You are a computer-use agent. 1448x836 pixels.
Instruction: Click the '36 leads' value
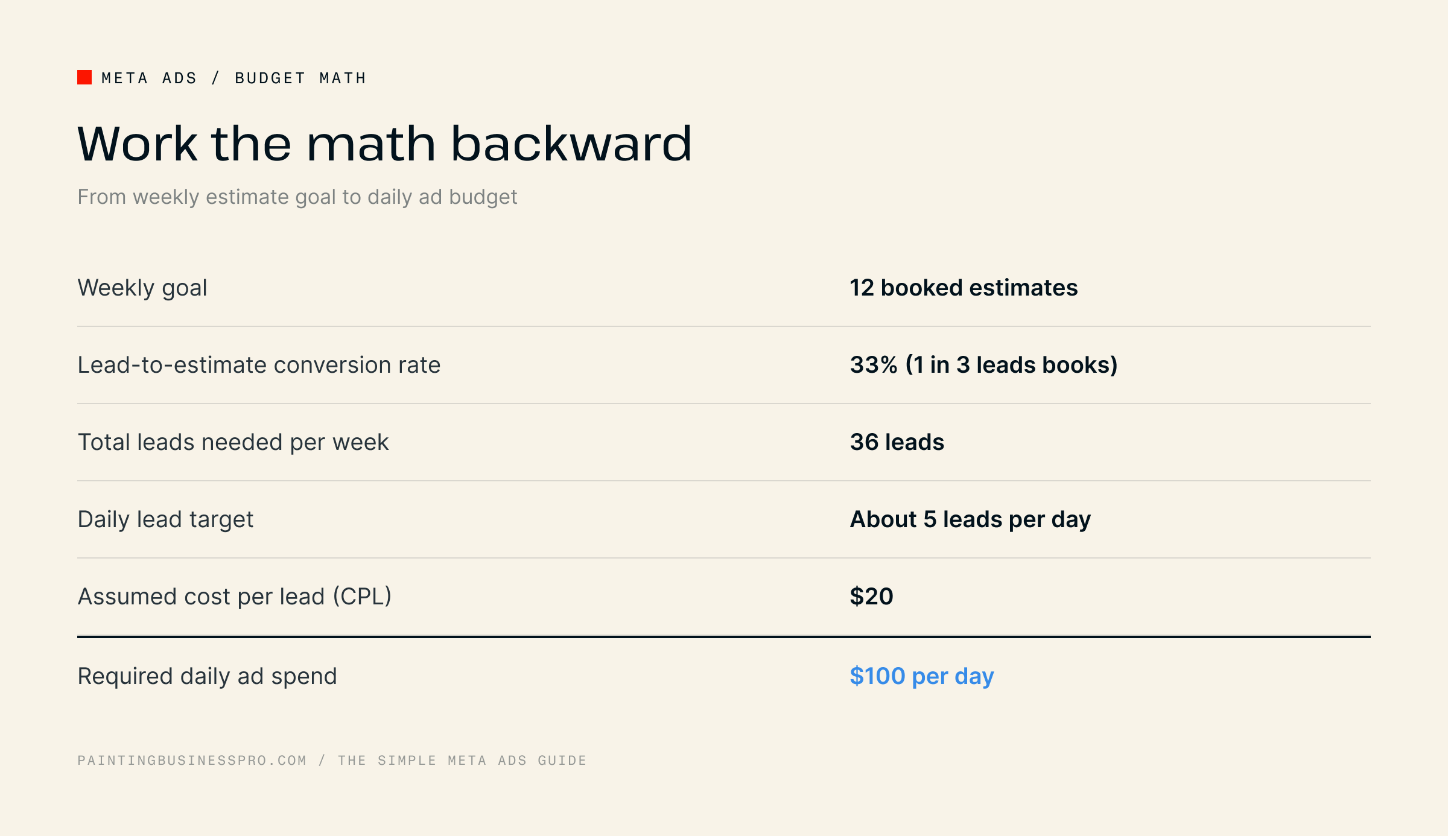(897, 442)
